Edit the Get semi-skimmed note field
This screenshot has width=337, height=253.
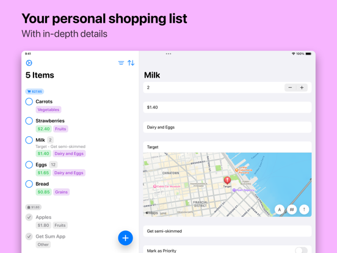[x=227, y=231]
